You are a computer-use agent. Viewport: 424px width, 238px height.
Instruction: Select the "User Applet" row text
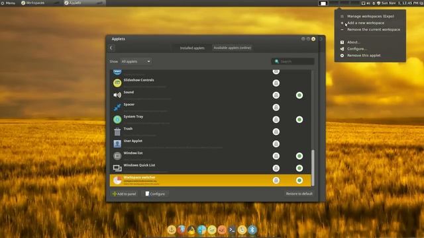(132, 141)
